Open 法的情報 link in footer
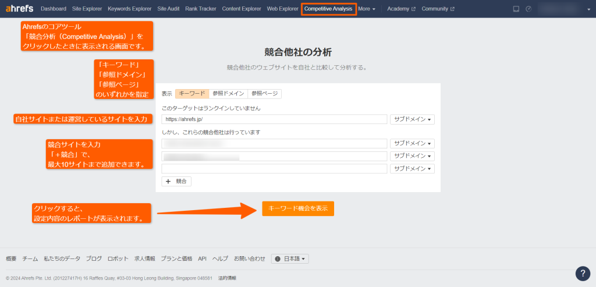This screenshot has width=596, height=287. tap(228, 278)
